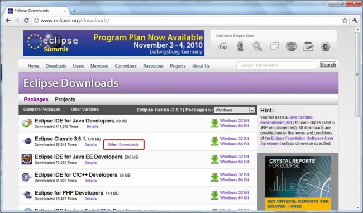Screen dimensions: 363x213
Task: Open Details for Eclipse for PHP Developers
Action: point(90,198)
